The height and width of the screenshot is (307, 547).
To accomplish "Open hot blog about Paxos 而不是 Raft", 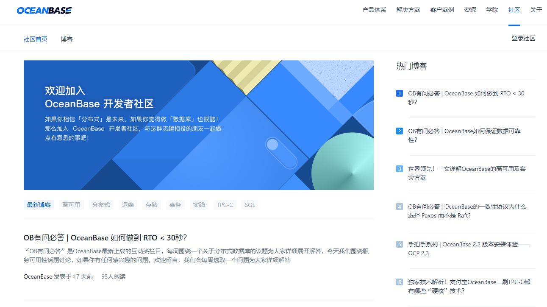I will click(467, 211).
